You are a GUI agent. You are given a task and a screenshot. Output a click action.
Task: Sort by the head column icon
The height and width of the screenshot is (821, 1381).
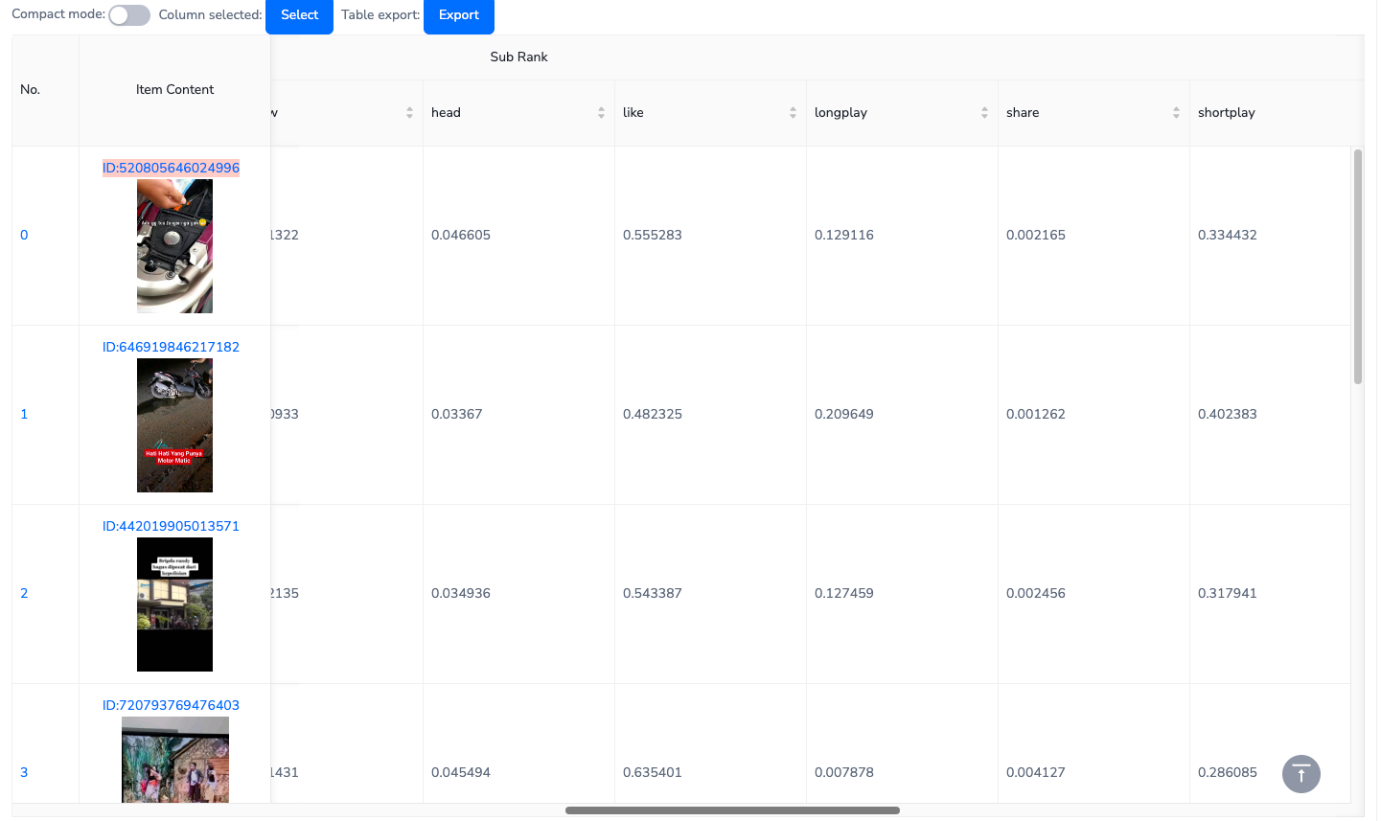[601, 113]
